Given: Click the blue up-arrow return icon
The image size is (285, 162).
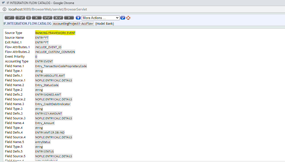Looking at the screenshot, I should coord(78,18).
